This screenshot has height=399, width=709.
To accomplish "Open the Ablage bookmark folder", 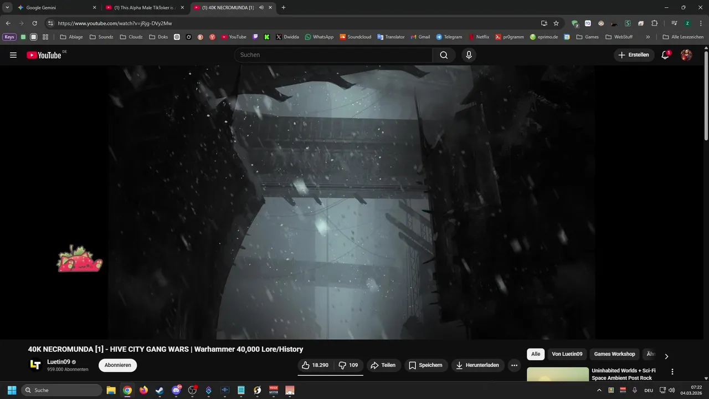I will pyautogui.click(x=71, y=37).
